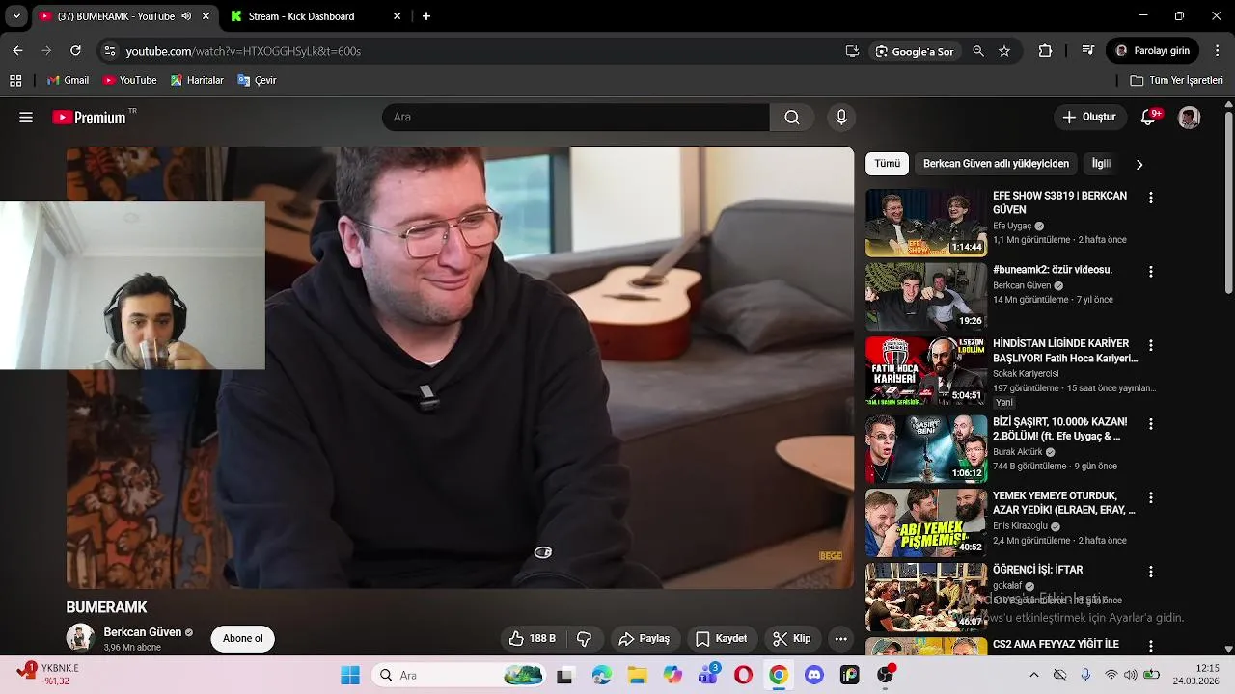Open more options for HİNDİSTAN LİGİNDE video
The width and height of the screenshot is (1235, 694).
1150,345
